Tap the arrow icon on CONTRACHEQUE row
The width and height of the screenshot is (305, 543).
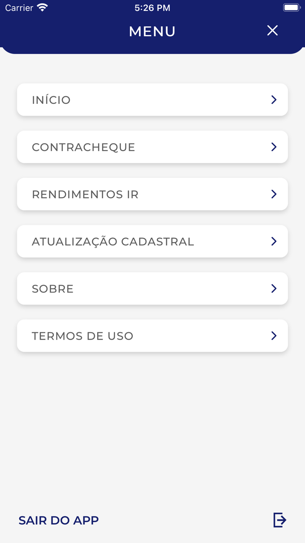(x=274, y=147)
